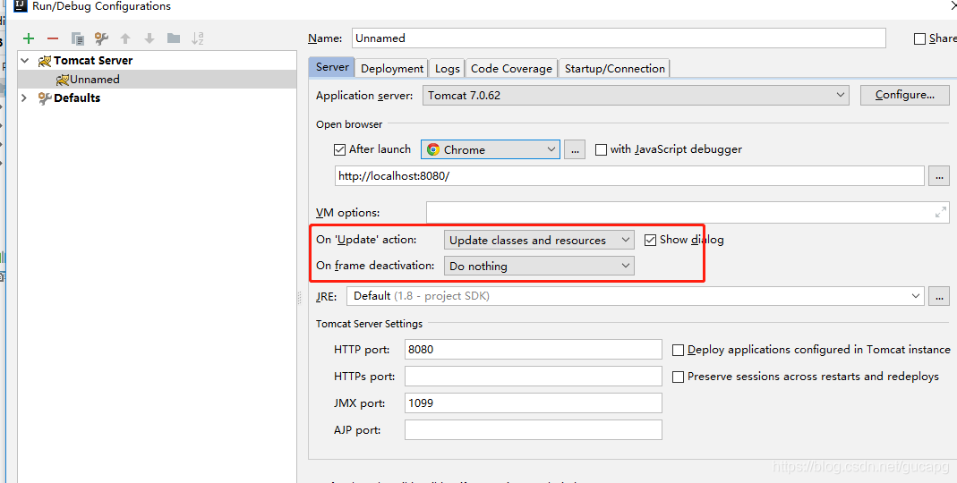Create new folder icon in toolbar
957x483 pixels.
(174, 38)
